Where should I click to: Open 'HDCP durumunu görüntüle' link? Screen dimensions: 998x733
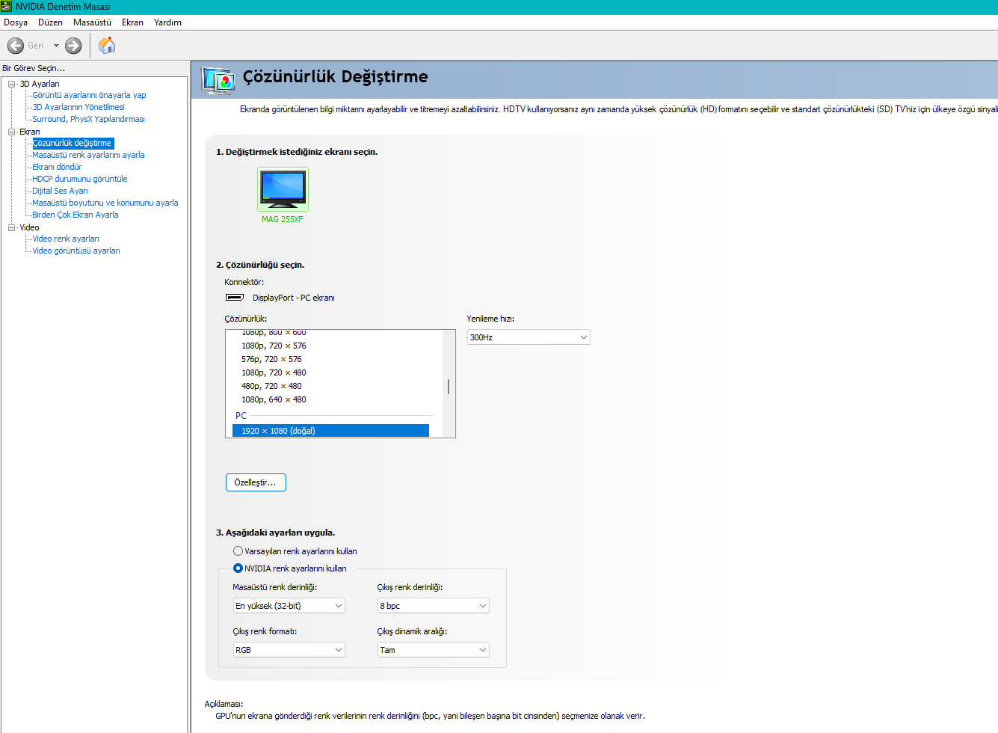click(x=80, y=179)
